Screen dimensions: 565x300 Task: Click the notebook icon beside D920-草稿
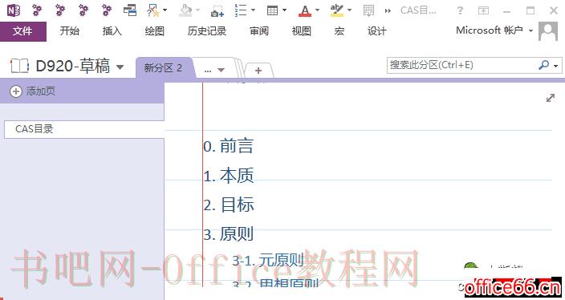pos(19,66)
